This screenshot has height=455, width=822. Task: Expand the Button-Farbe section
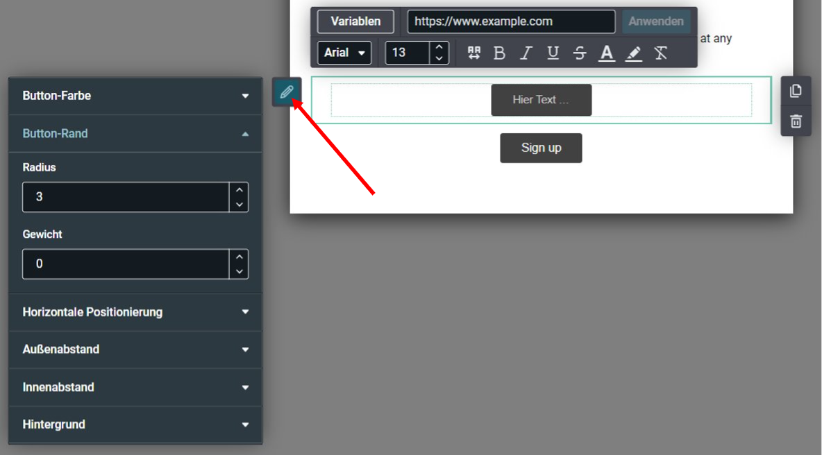click(x=135, y=96)
